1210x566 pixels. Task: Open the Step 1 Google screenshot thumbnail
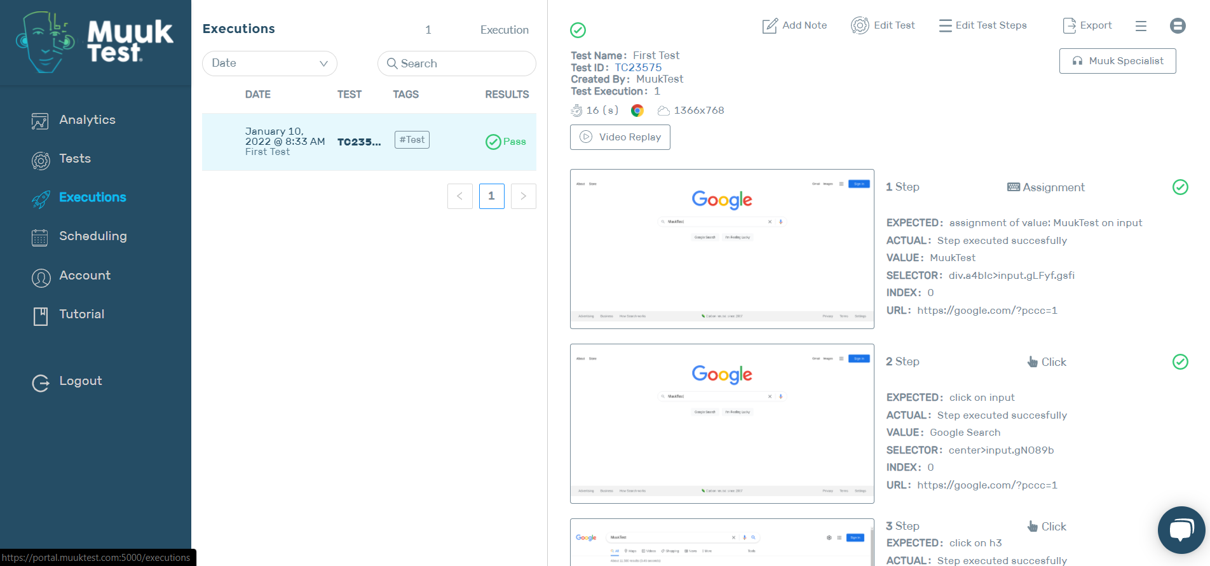coord(722,249)
